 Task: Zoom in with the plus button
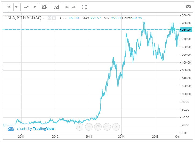tap(107, 127)
